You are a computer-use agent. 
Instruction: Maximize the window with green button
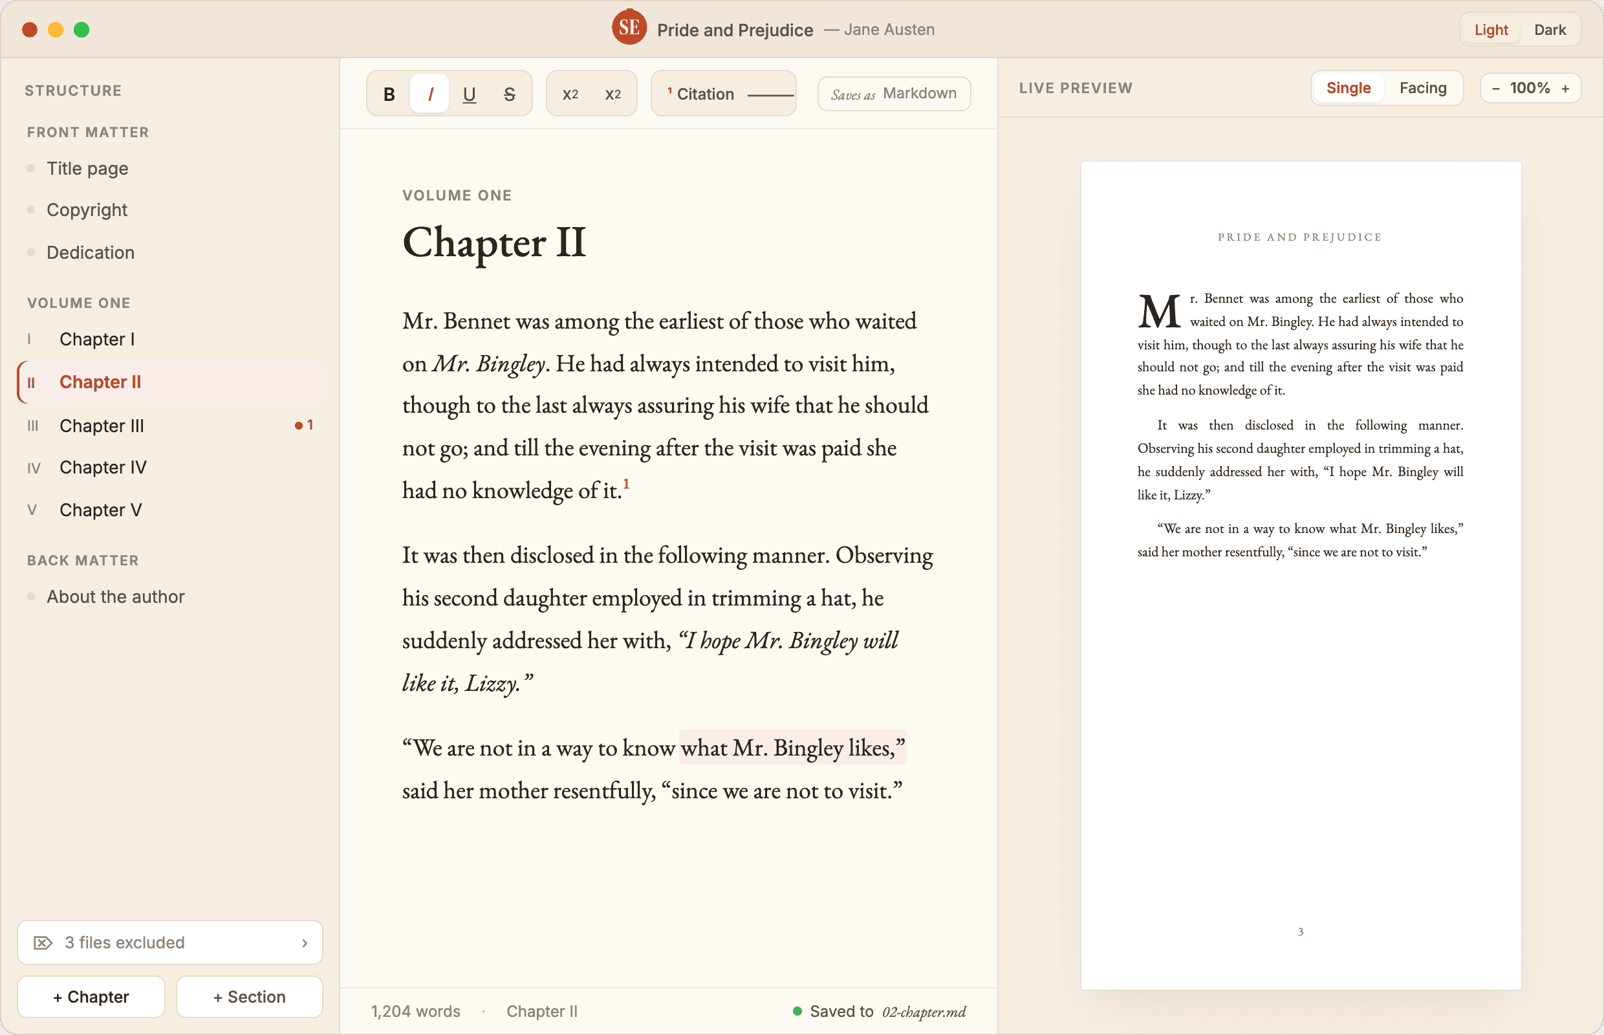click(81, 30)
